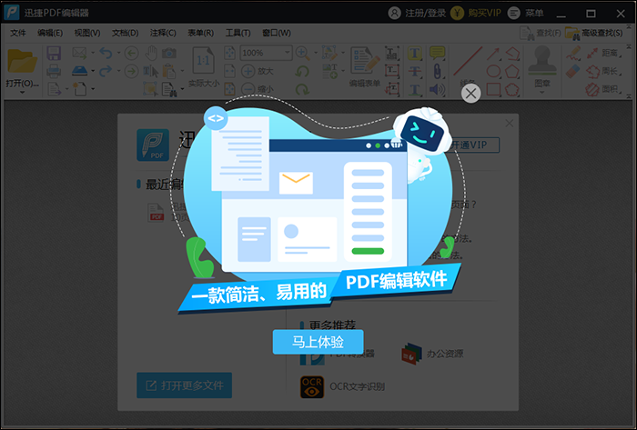This screenshot has width=637, height=430.
Task: Click the blue Scanner icon
Action: click(80, 71)
